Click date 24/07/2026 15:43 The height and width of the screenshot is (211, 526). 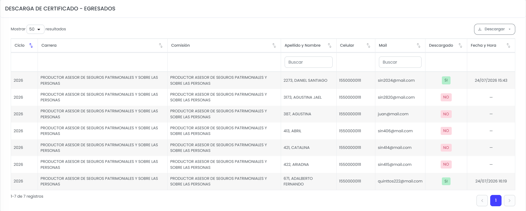pos(491,81)
